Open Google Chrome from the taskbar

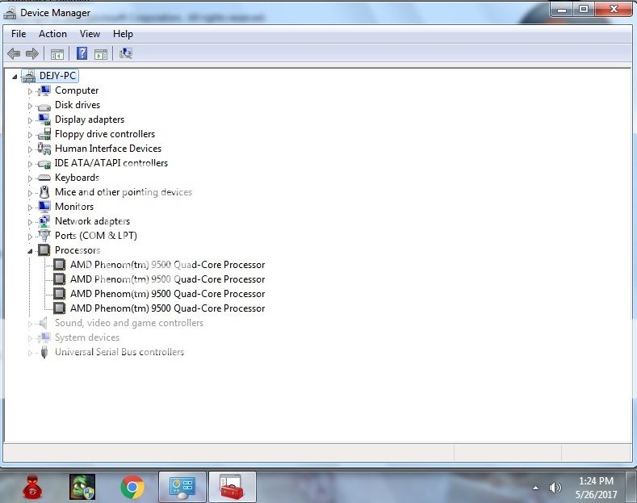tap(132, 487)
